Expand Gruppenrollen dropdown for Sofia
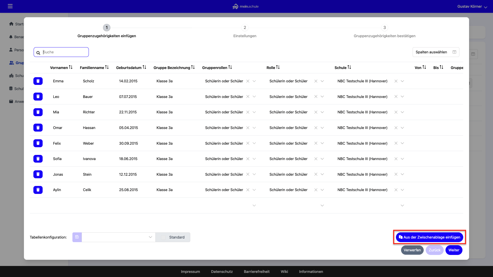 click(x=254, y=159)
